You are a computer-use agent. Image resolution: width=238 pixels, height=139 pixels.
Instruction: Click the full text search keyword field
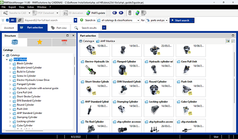49,20
